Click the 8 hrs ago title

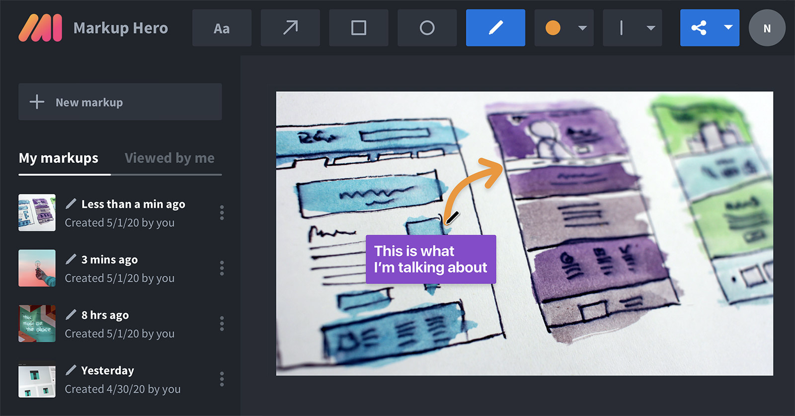[105, 315]
